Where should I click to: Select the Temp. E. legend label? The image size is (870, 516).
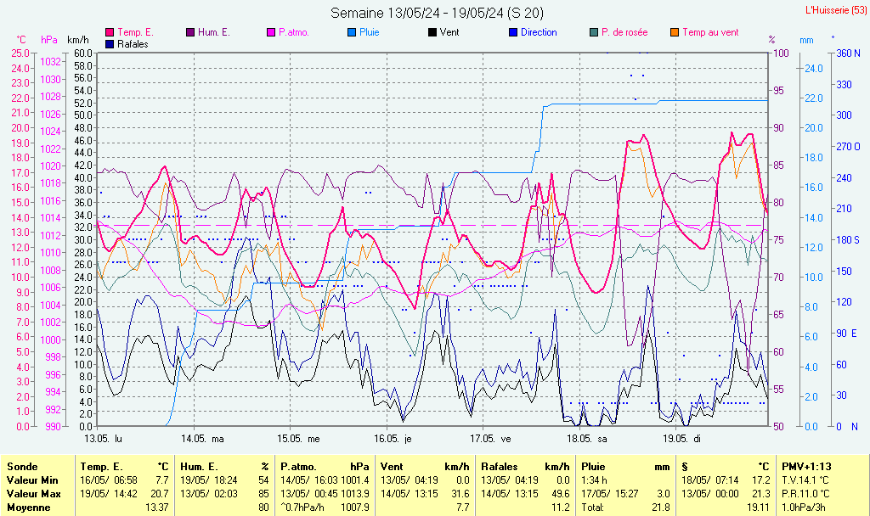pyautogui.click(x=135, y=33)
